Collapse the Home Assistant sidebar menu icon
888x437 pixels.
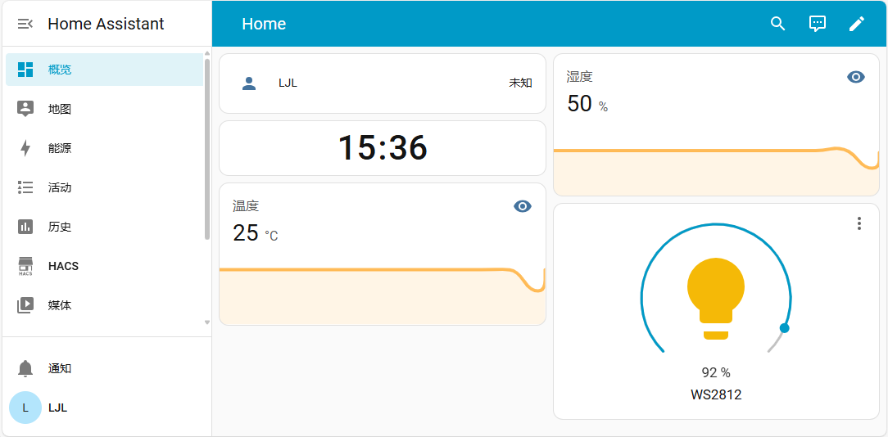[25, 24]
